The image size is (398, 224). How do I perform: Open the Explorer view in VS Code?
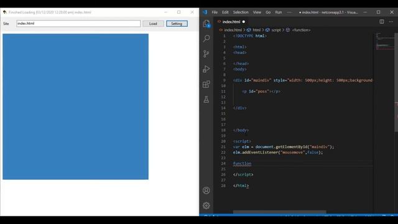[206, 24]
